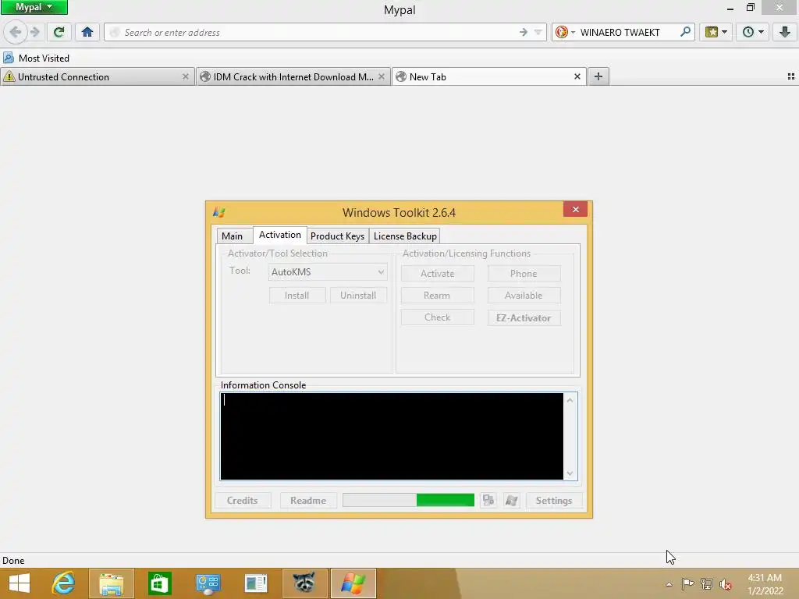Screen dimensions: 799x599
Task: Click the Rearm button
Action: point(437,296)
